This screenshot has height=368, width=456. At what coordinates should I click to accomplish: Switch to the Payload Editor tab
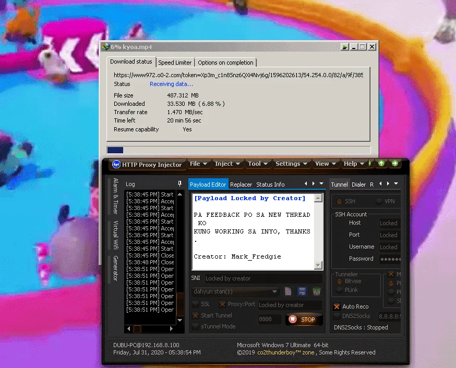[208, 185]
